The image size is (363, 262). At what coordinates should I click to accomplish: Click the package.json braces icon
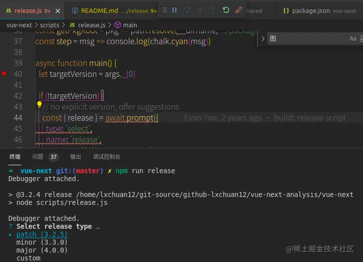tap(286, 10)
